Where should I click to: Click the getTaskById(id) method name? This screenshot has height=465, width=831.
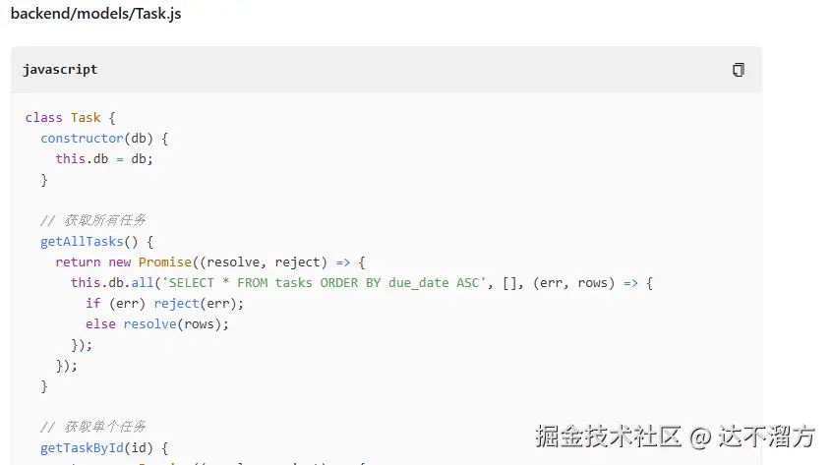[96, 448]
